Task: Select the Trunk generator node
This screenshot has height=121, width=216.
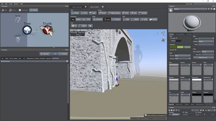Action: click(47, 30)
